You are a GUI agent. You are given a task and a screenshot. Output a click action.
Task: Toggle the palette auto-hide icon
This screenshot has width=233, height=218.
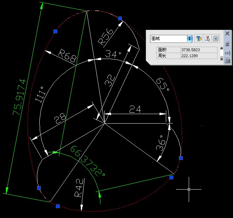point(227,53)
